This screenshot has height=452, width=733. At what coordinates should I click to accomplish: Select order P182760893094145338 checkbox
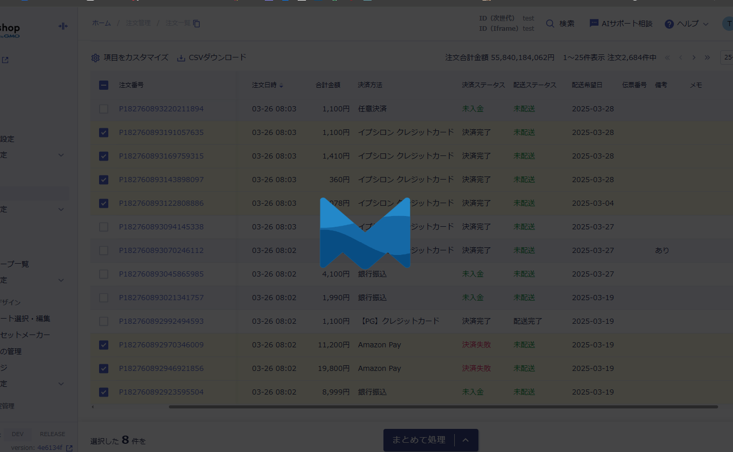tap(104, 227)
